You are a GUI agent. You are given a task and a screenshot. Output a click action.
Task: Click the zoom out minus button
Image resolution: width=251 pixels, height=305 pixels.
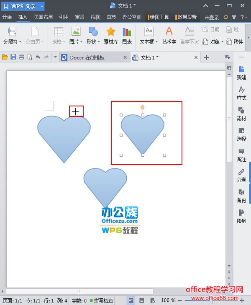pos(180,300)
